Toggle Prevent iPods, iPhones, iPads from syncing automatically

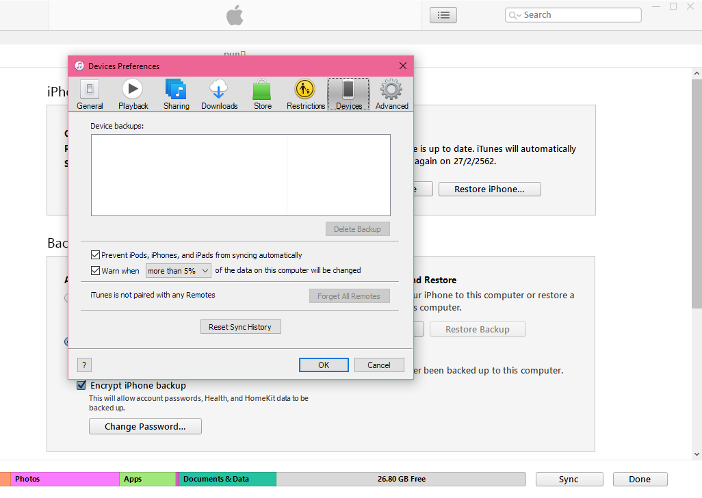click(x=95, y=255)
